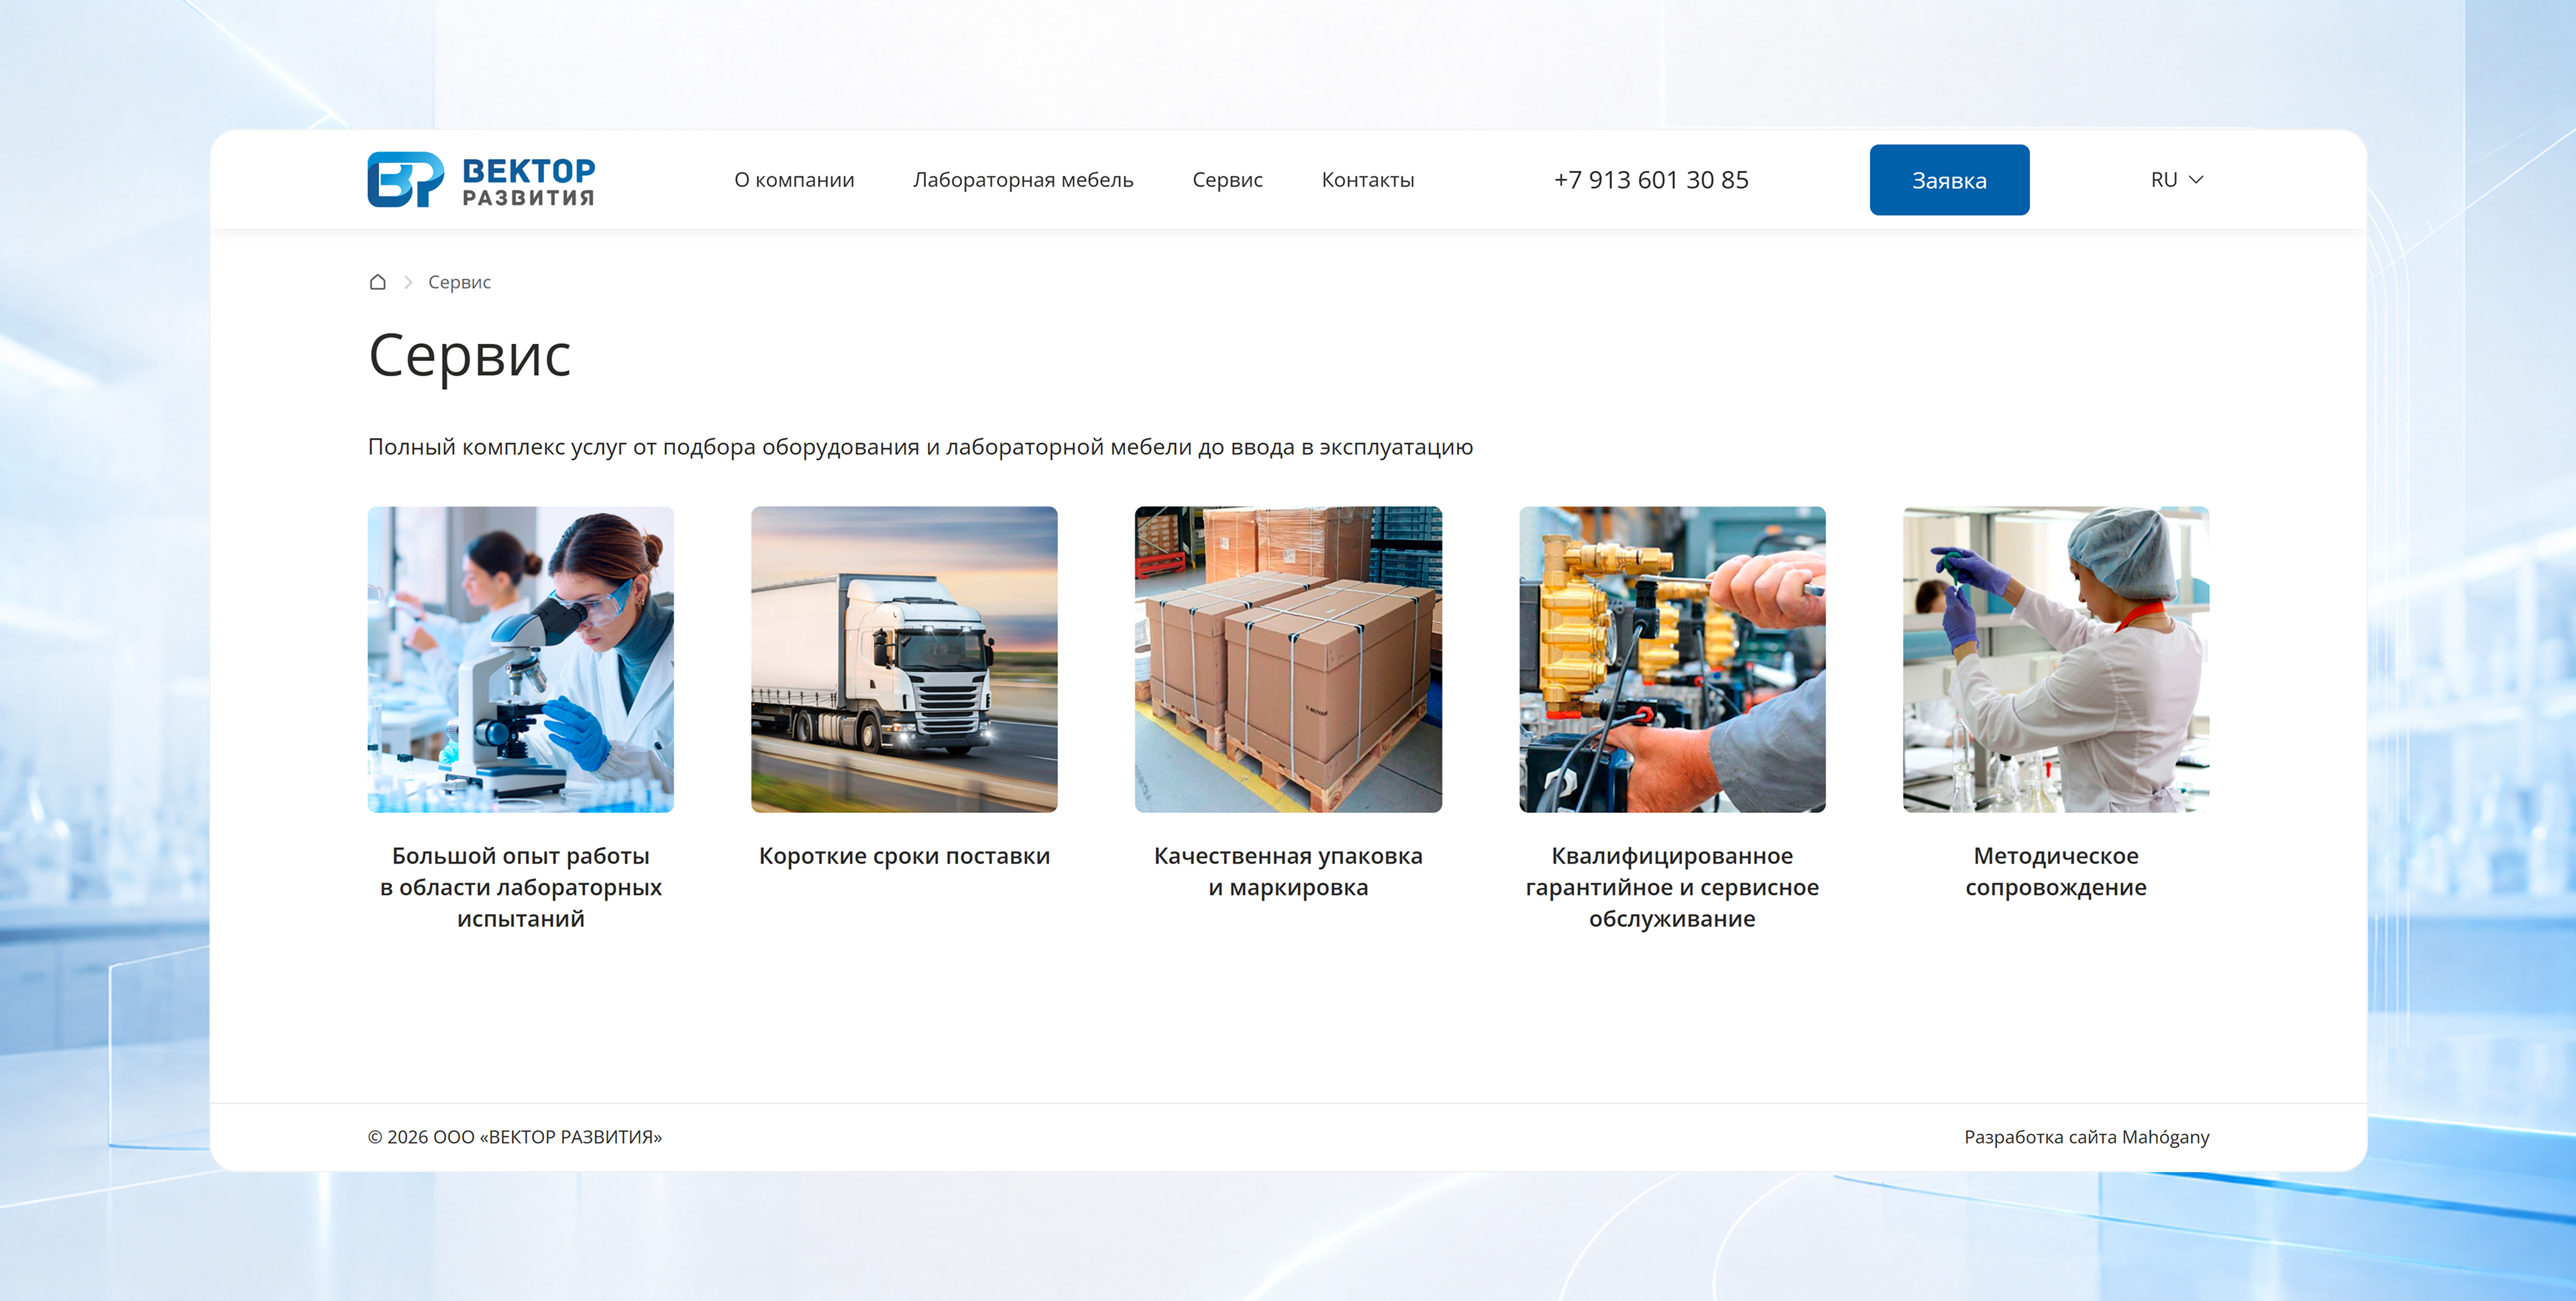Open the lab technician pipetting thumbnail
Image resolution: width=2576 pixels, height=1301 pixels.
click(x=2056, y=659)
